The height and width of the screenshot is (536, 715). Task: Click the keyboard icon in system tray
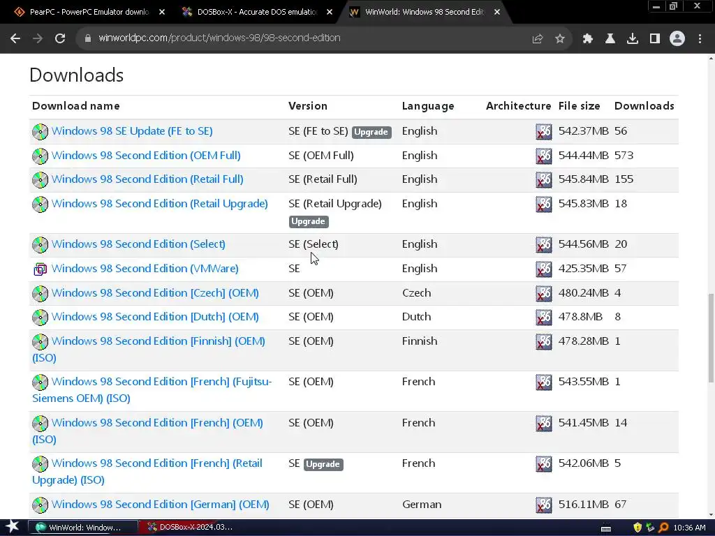[x=606, y=528]
